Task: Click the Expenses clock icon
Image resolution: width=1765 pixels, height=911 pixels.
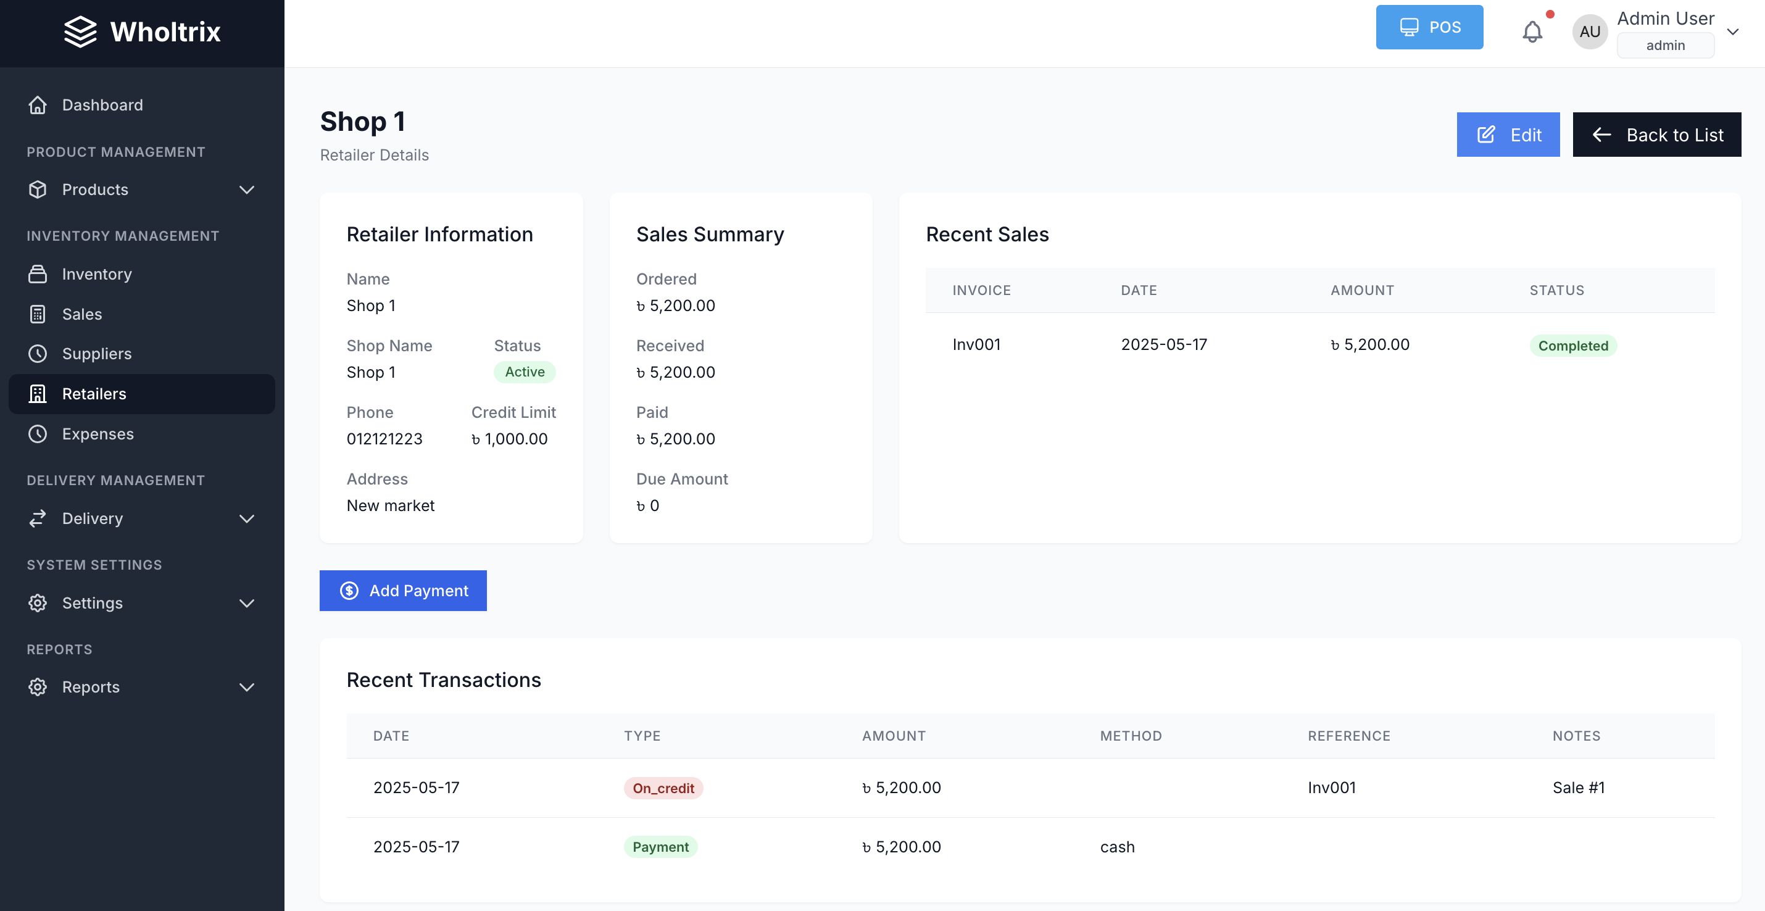Action: (x=38, y=434)
